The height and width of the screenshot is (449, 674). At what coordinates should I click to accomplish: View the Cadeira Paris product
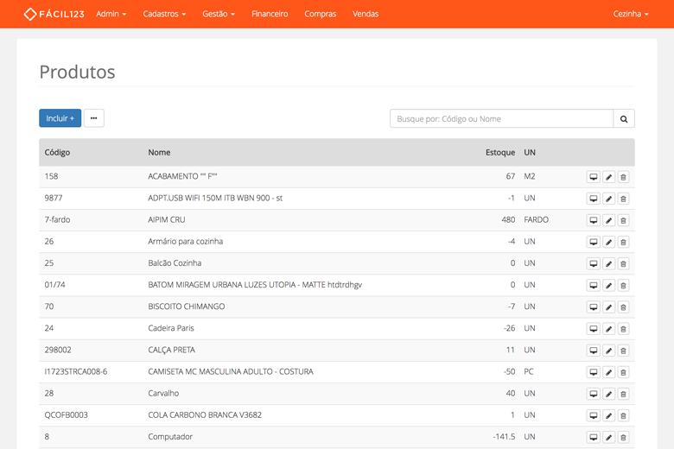coord(593,329)
